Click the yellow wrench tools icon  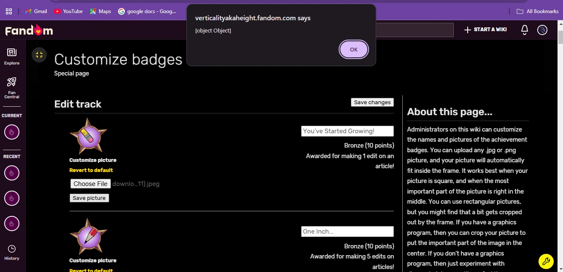click(546, 261)
